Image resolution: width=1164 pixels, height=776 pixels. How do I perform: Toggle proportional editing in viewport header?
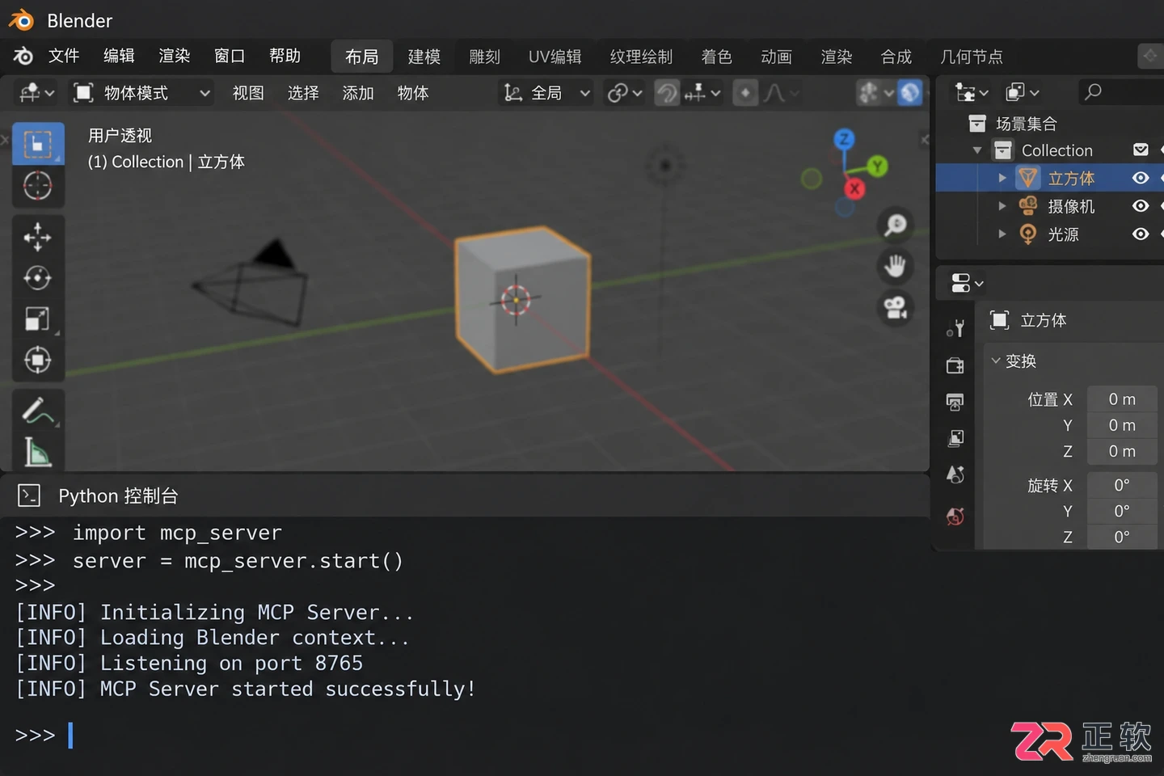(x=745, y=94)
